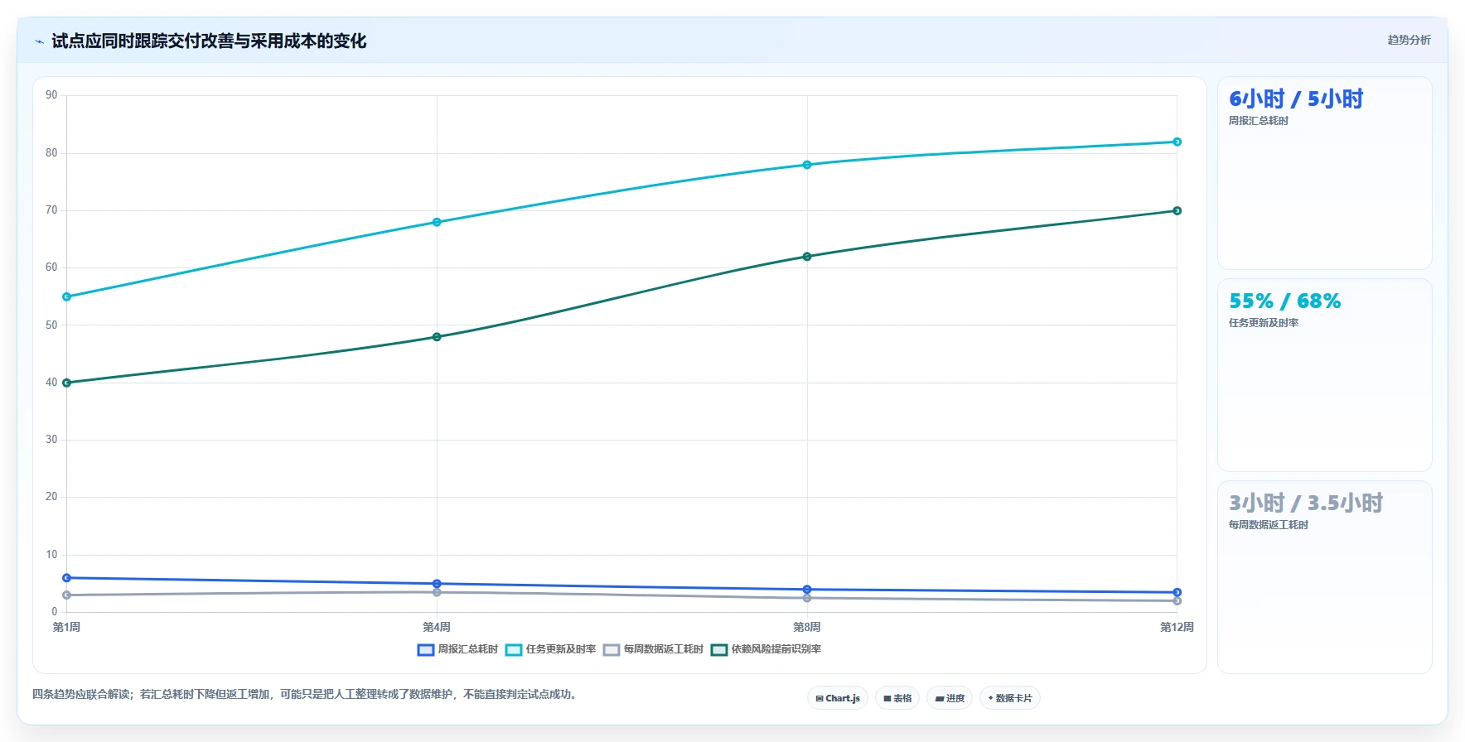Image resolution: width=1465 pixels, height=742 pixels.
Task: Click the y-axis label 0
Action: click(55, 612)
